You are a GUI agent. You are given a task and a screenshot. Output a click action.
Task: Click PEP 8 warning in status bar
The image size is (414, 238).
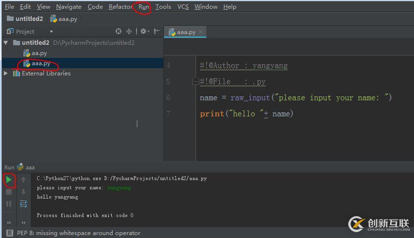coord(79,233)
